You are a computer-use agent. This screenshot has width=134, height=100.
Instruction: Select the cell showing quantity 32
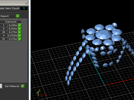click(4, 39)
